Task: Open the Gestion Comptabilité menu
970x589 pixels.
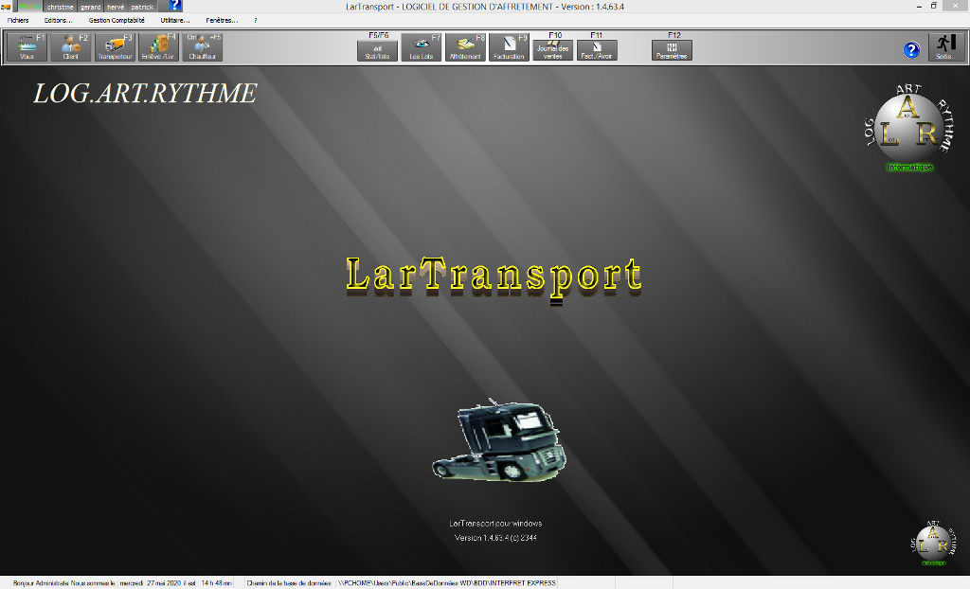Action: pos(117,20)
